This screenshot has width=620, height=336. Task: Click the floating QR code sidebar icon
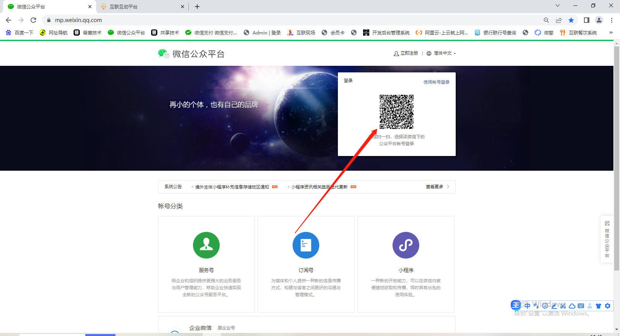(x=607, y=223)
